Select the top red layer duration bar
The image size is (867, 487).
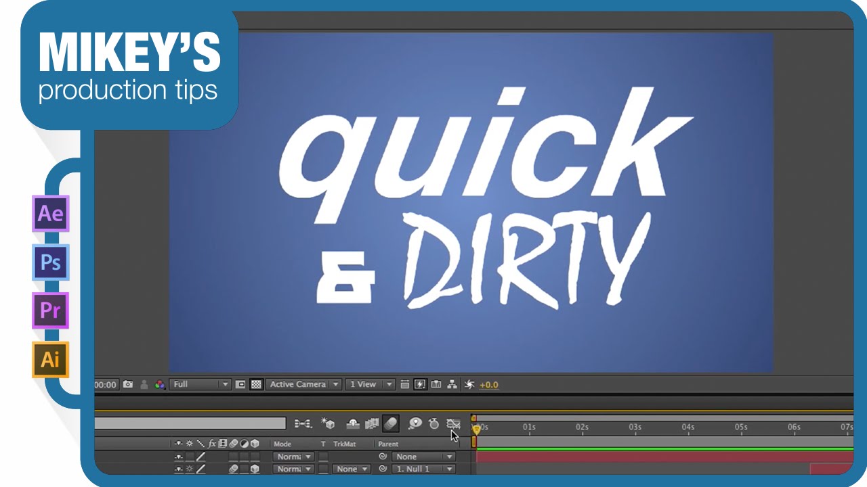[x=664, y=457]
